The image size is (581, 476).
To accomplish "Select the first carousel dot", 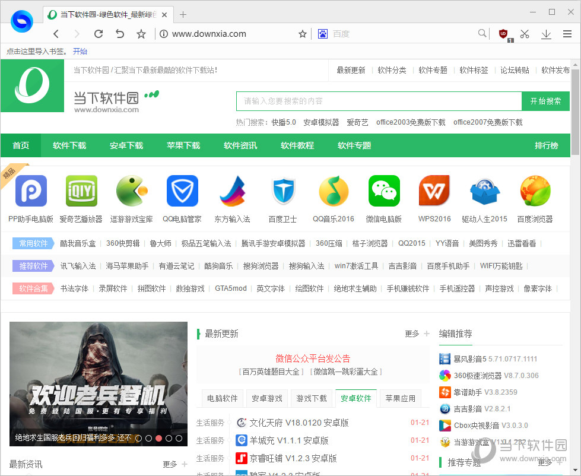I will click(139, 438).
